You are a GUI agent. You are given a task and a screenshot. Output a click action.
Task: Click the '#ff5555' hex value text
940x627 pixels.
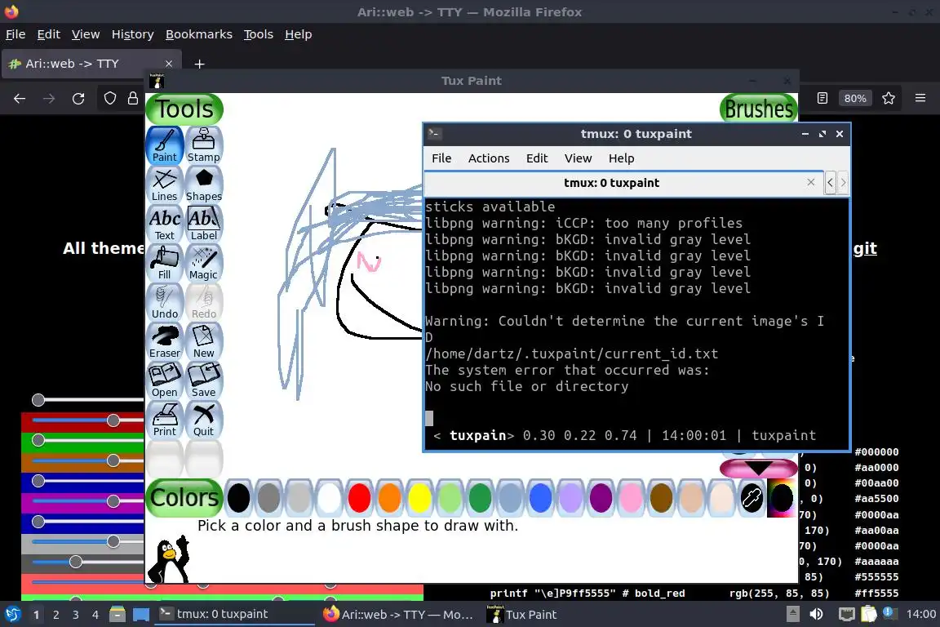[x=876, y=594]
